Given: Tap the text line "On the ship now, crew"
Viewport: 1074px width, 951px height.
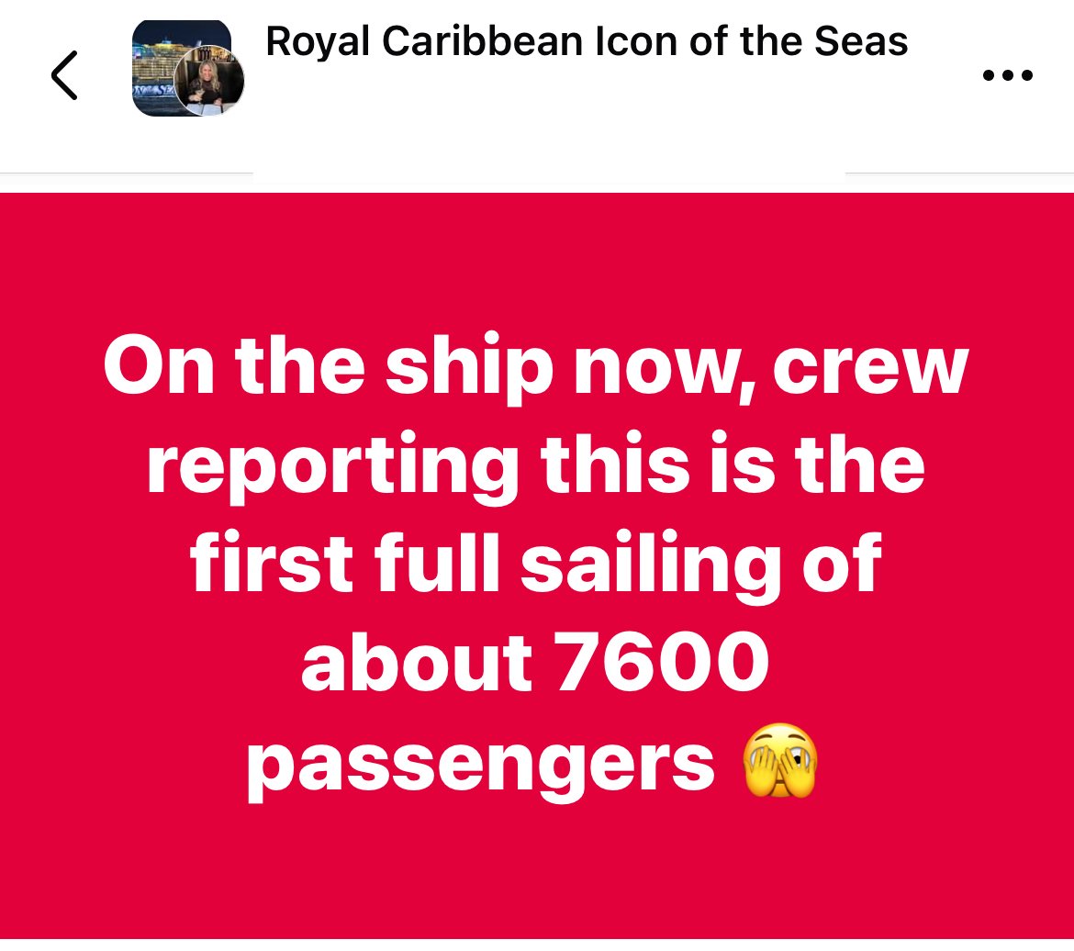Looking at the screenshot, I should click(536, 368).
